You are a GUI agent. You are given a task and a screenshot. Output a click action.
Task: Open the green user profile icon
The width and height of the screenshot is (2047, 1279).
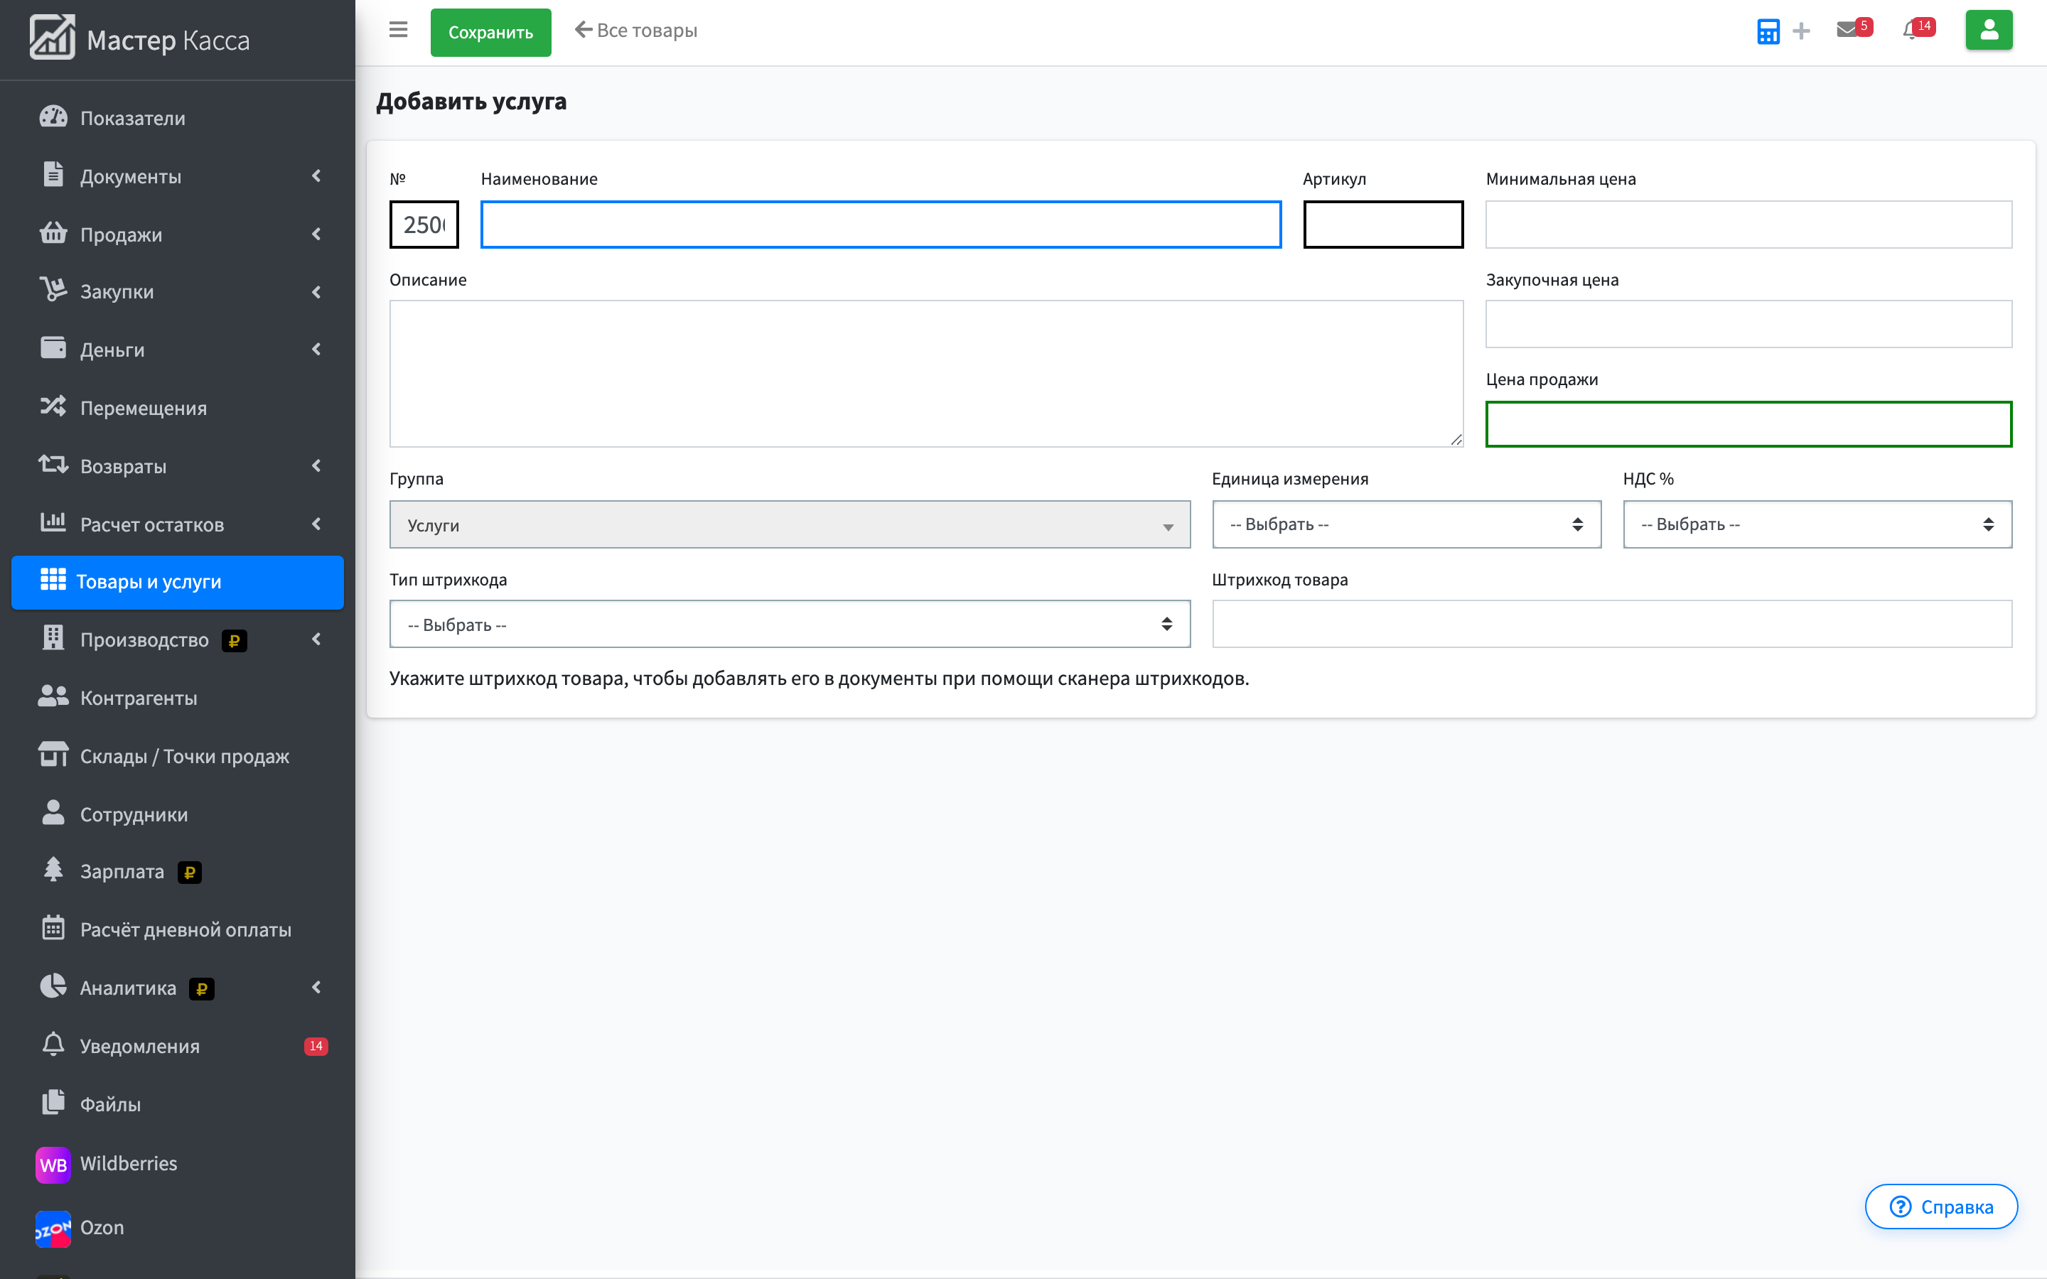tap(1989, 31)
